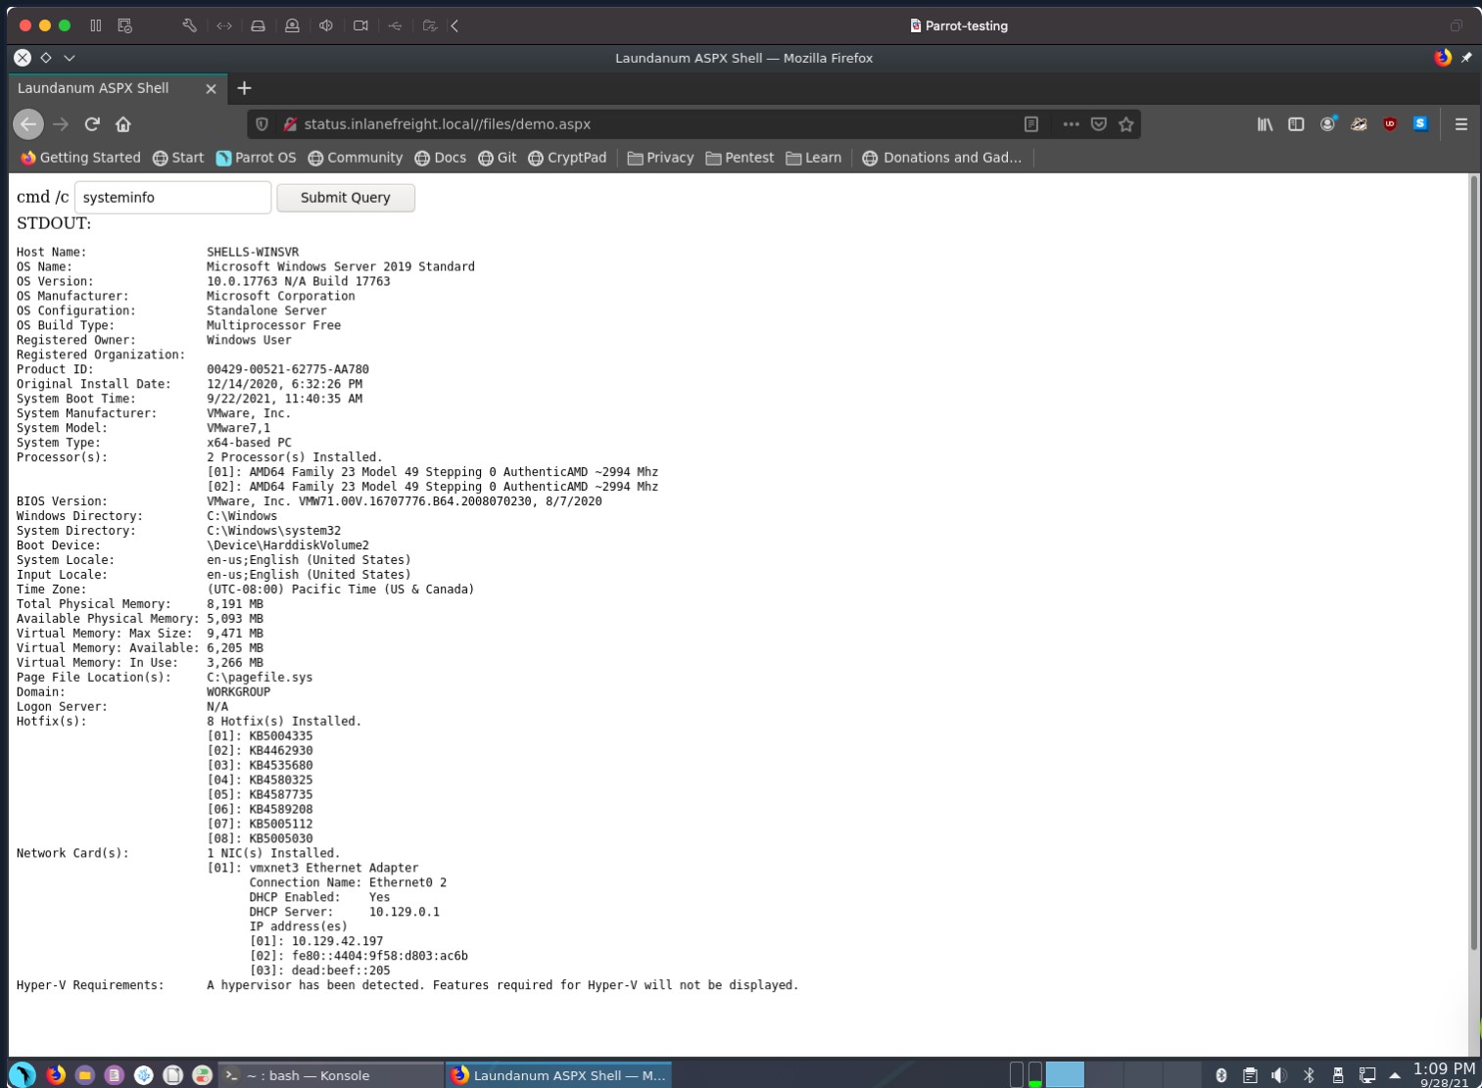Image resolution: width=1482 pixels, height=1088 pixels.
Task: Go back with Firefox back arrow
Action: pyautogui.click(x=28, y=124)
